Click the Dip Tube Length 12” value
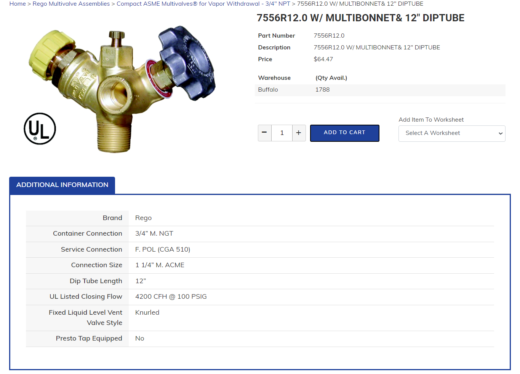This screenshot has height=374, width=520. (141, 281)
